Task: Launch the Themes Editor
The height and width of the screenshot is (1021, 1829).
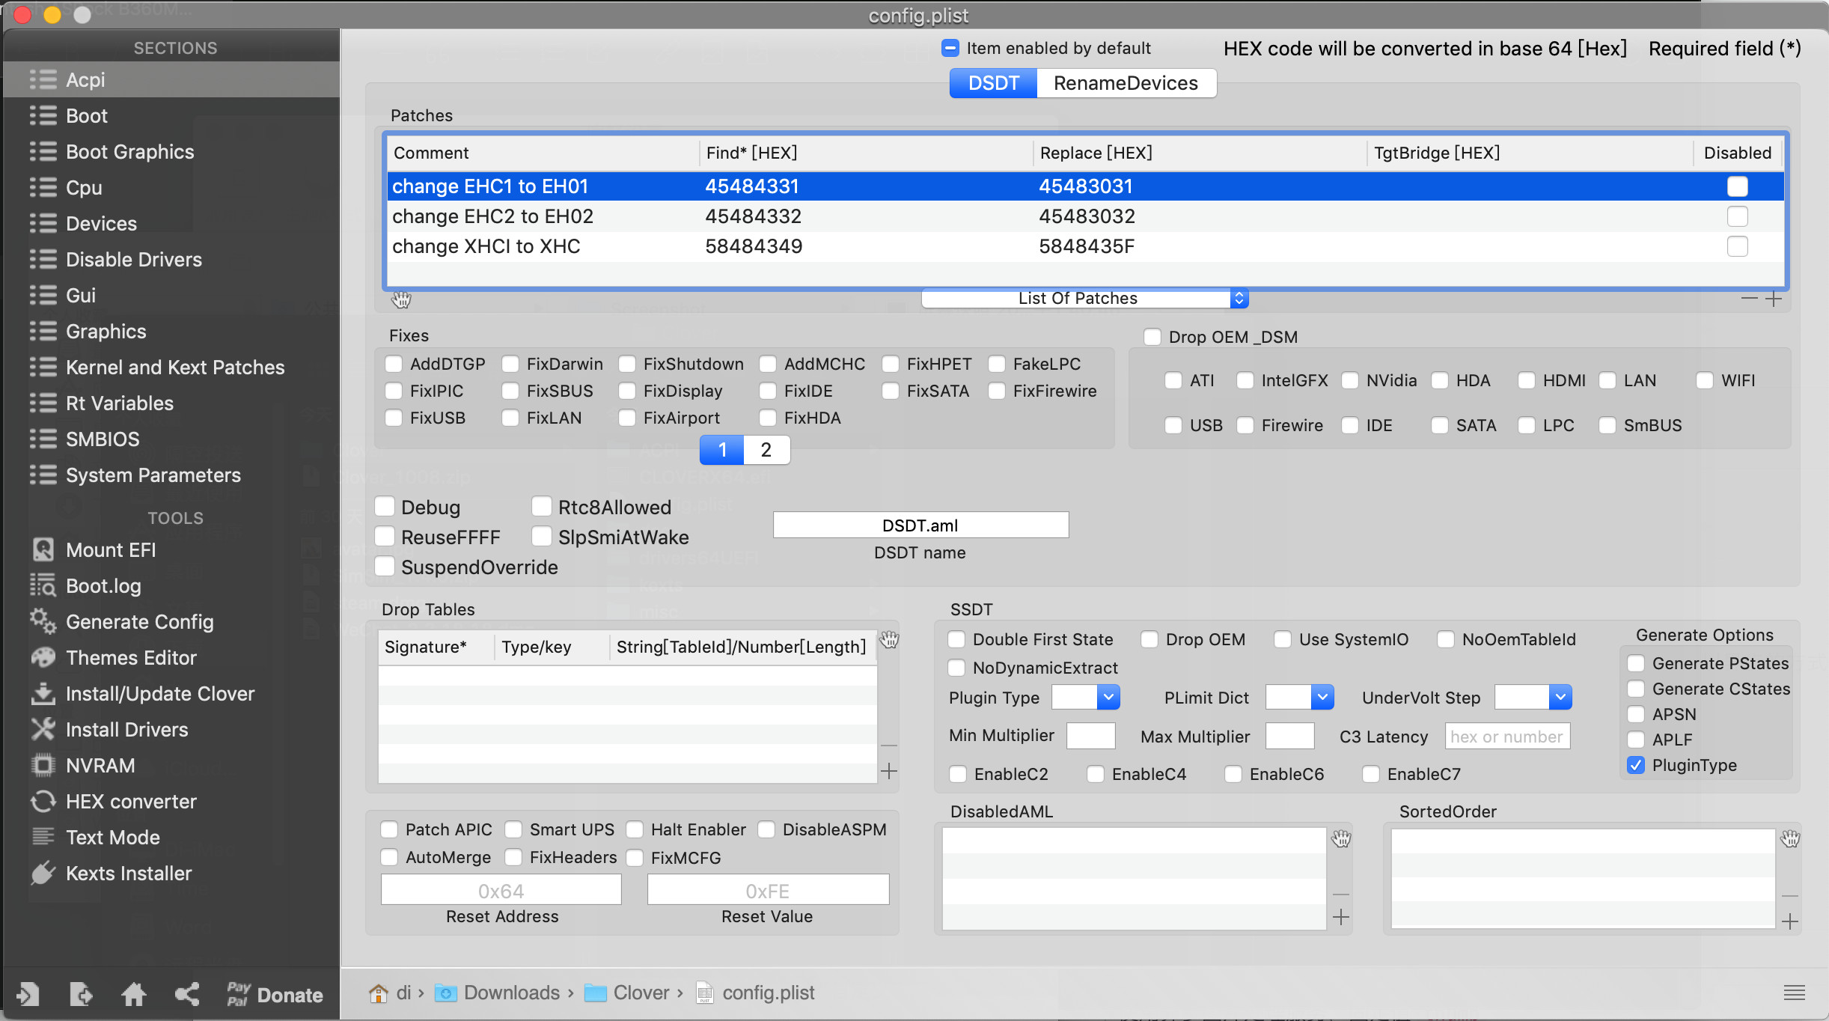Action: coord(131,658)
